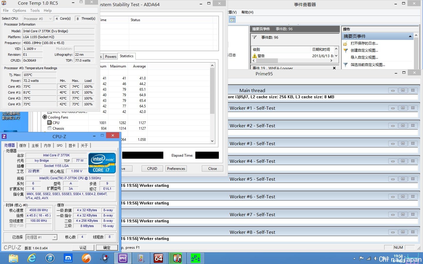Click the Main thread title in Prime95
Image resolution: width=423 pixels, height=264 pixels.
[x=252, y=90]
